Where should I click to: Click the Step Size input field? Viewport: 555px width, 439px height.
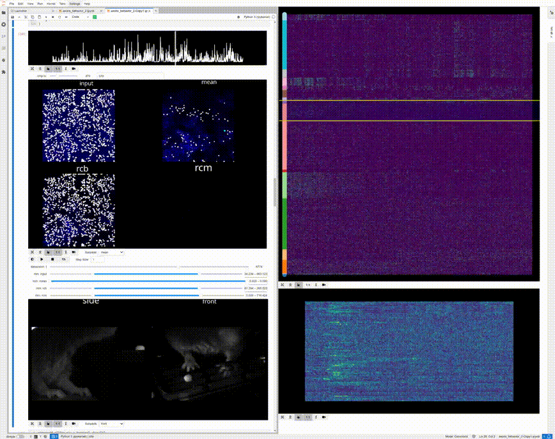[96, 259]
